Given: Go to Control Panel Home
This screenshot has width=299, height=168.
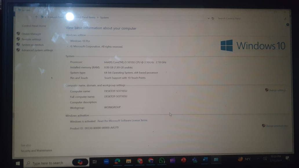Looking at the screenshot, I should tap(34, 26).
